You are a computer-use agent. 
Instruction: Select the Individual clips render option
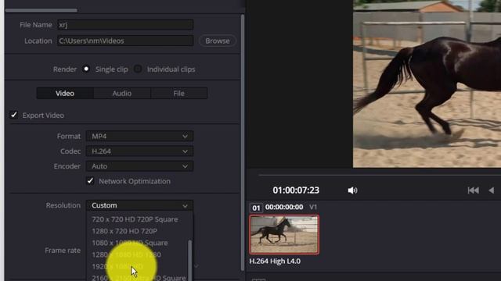tap(138, 69)
